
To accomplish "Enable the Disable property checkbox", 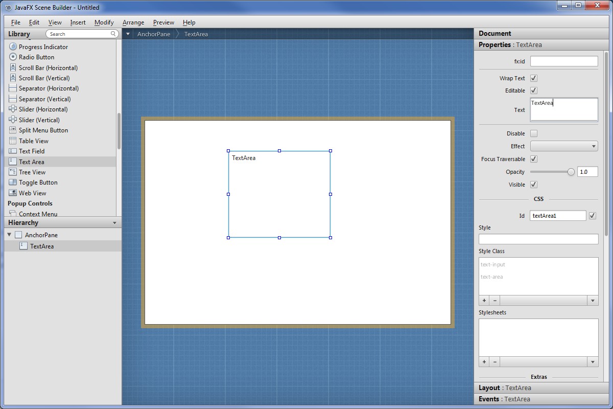I will click(x=534, y=133).
